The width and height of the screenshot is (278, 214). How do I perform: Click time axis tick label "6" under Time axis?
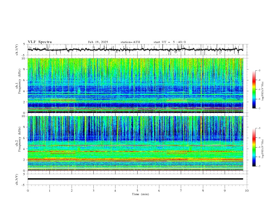(159, 191)
